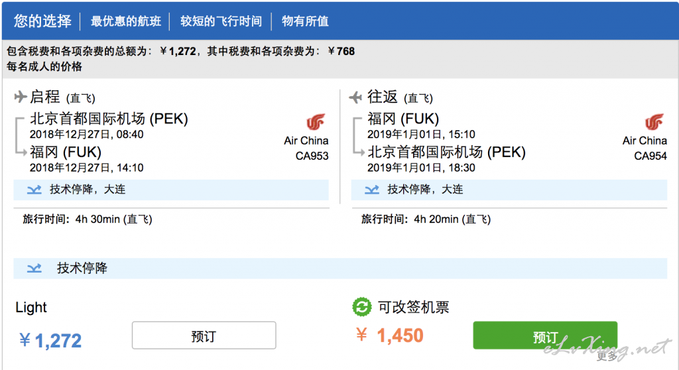
Task: Click the green changeable ticket refresh icon
Action: [362, 307]
